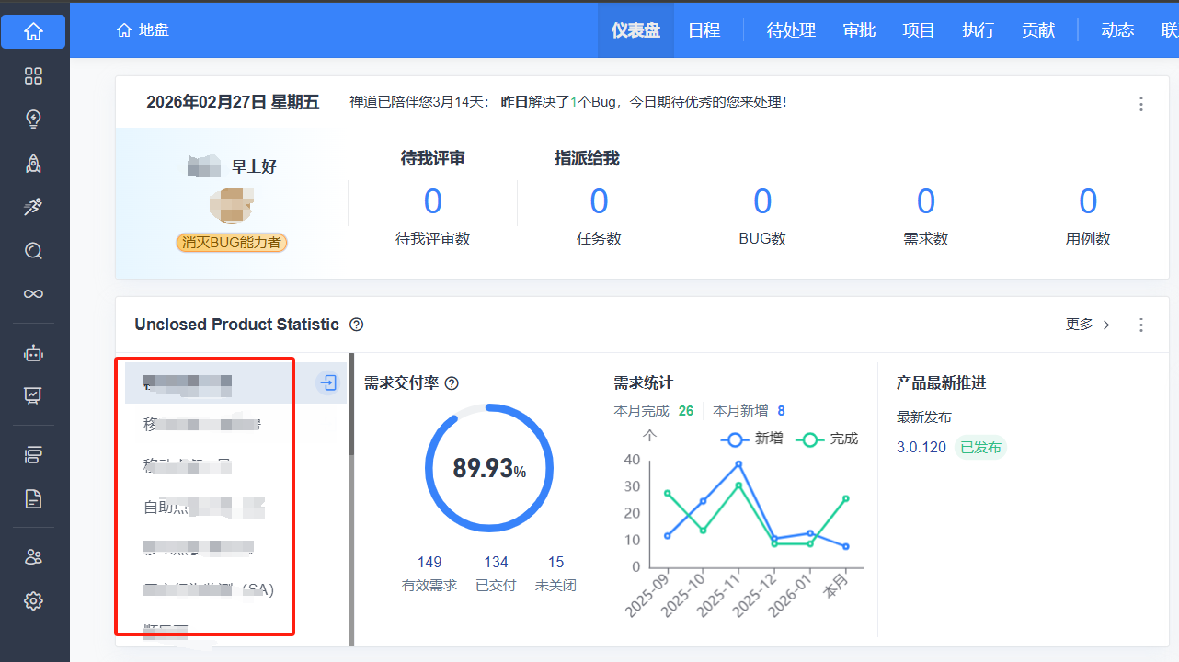
Task: Switch to the 日程 tab
Action: (x=704, y=30)
